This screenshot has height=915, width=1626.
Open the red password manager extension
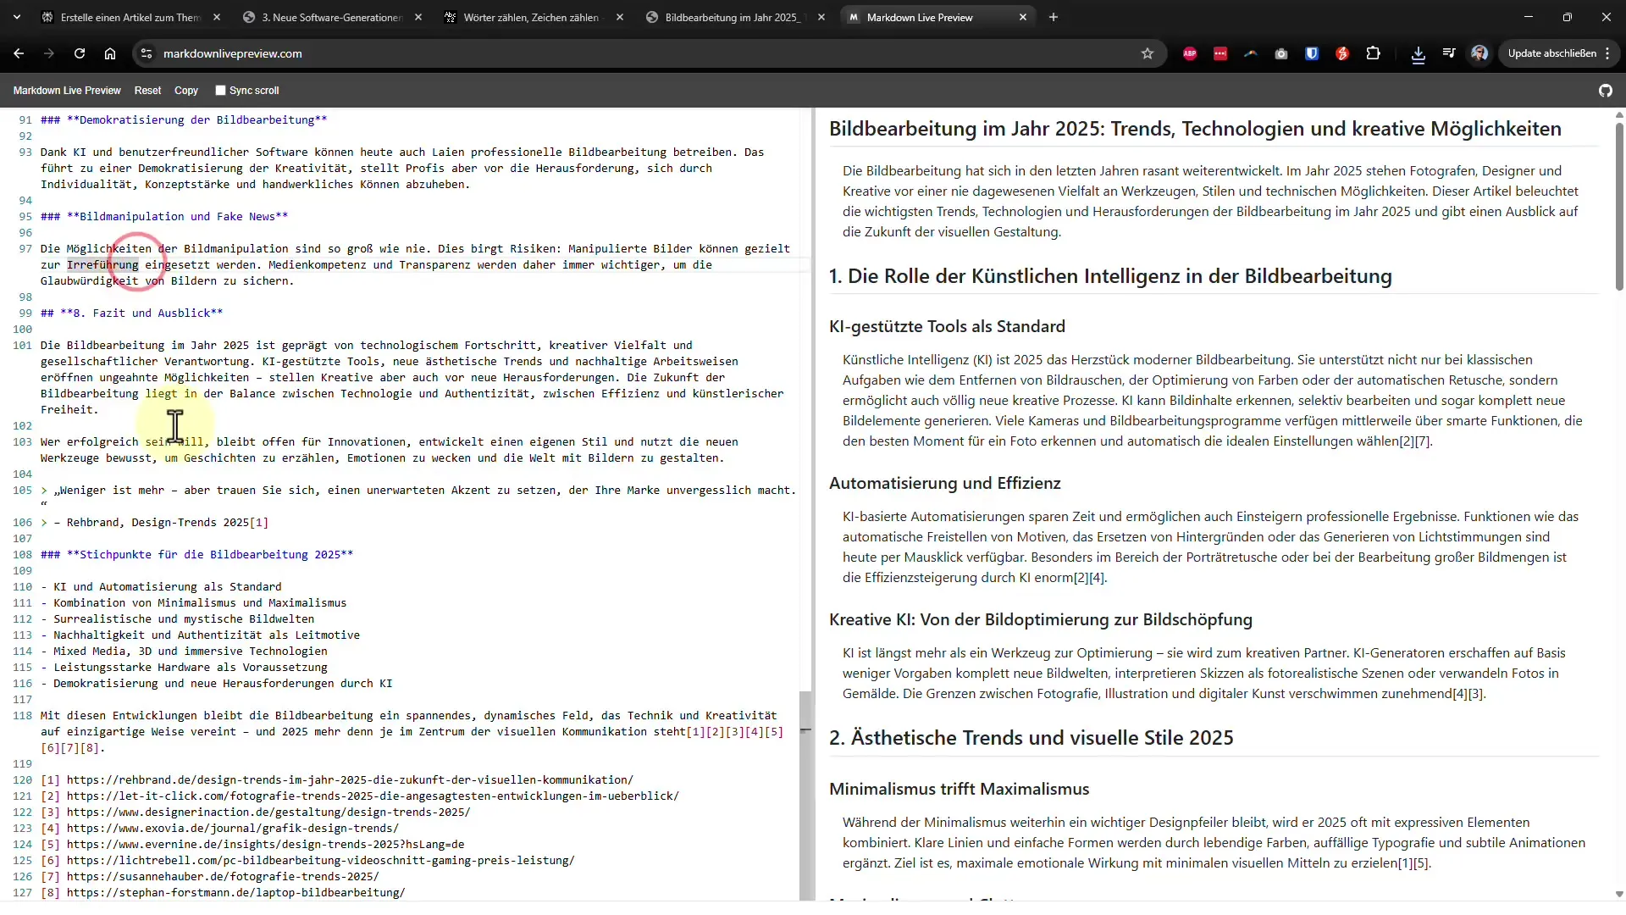pyautogui.click(x=1220, y=53)
